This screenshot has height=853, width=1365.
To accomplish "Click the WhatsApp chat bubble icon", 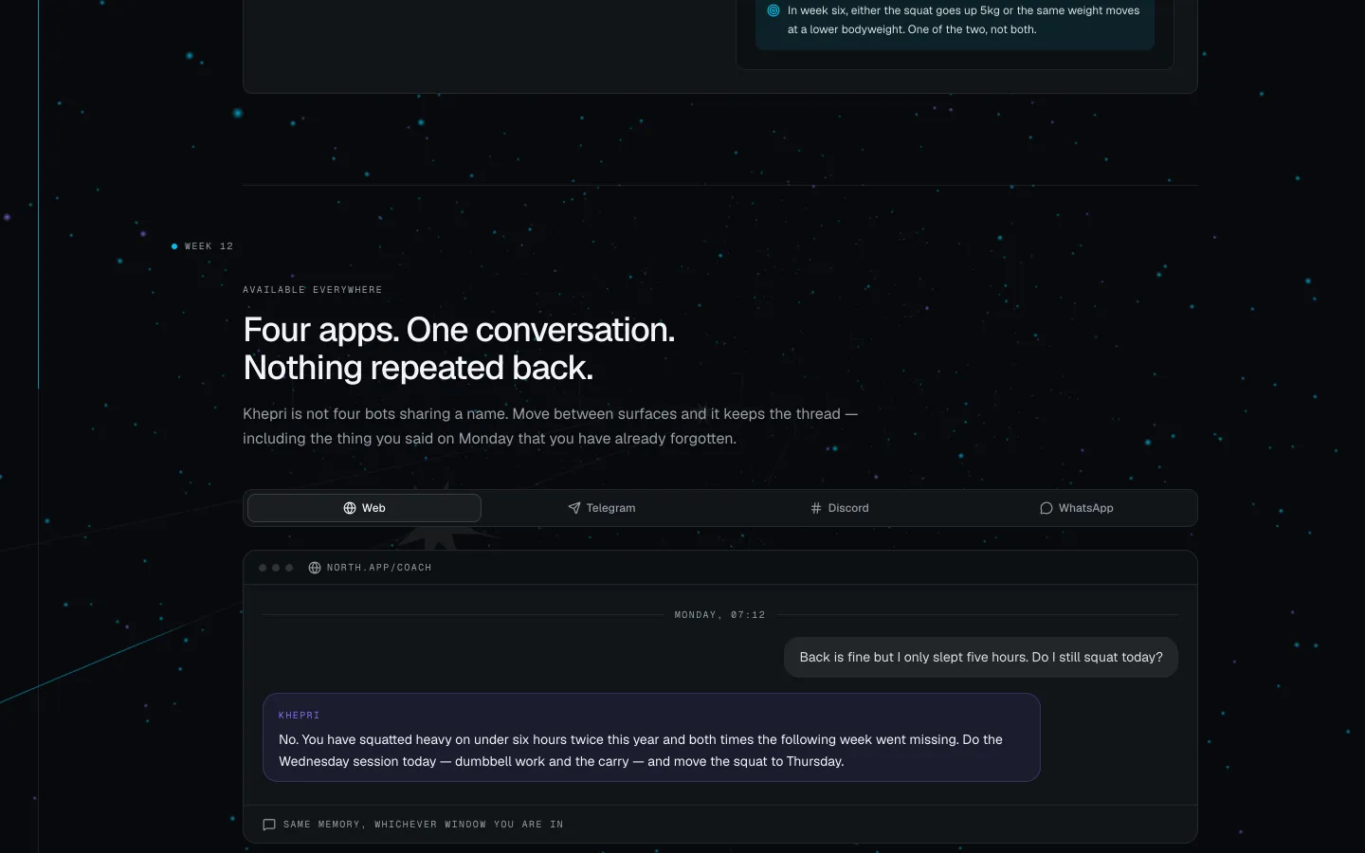I will tap(1046, 508).
